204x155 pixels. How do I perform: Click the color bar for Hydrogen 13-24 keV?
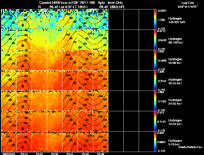pyautogui.click(x=155, y=121)
